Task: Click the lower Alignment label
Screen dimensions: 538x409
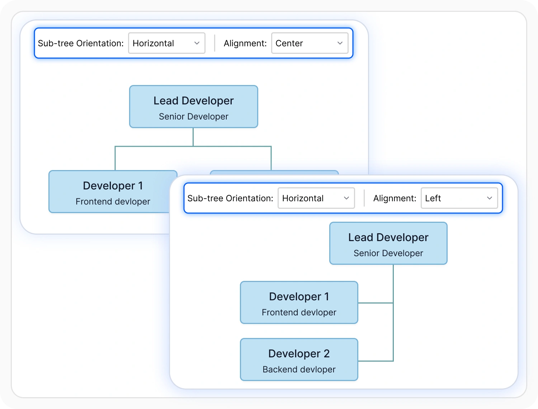Action: click(395, 198)
